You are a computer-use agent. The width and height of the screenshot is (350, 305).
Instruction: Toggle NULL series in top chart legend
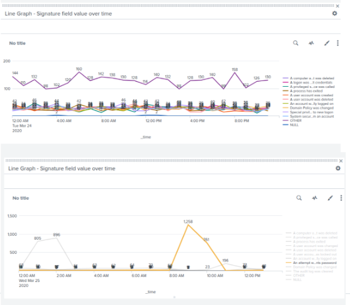[x=291, y=125]
